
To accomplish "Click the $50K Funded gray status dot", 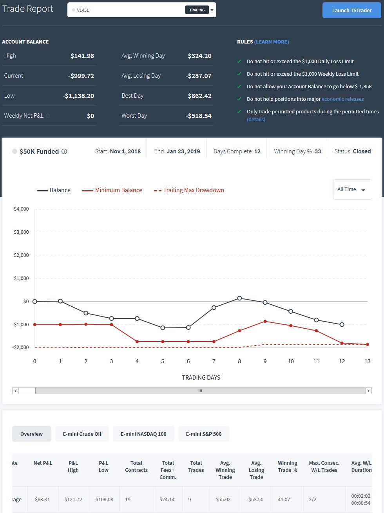I will 14,151.
